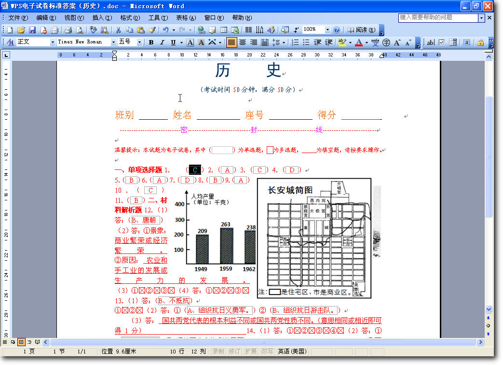
Task: Open the 视图(V) menu
Action: 74,18
